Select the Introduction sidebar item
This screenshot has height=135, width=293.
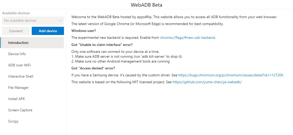click(x=18, y=43)
